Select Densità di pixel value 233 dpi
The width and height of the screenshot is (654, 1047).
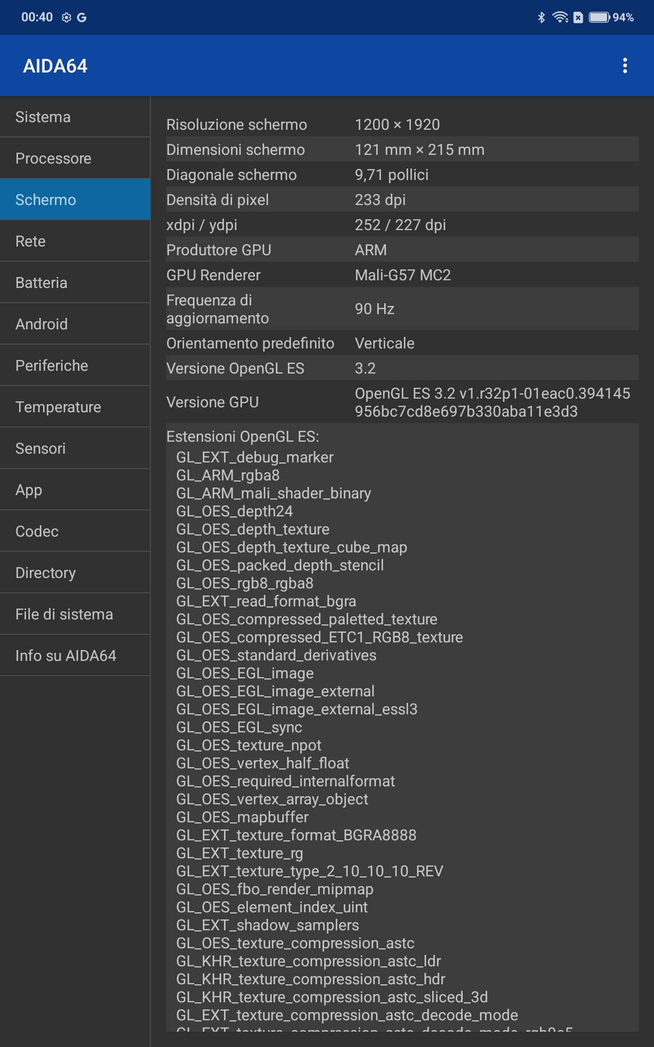(380, 200)
